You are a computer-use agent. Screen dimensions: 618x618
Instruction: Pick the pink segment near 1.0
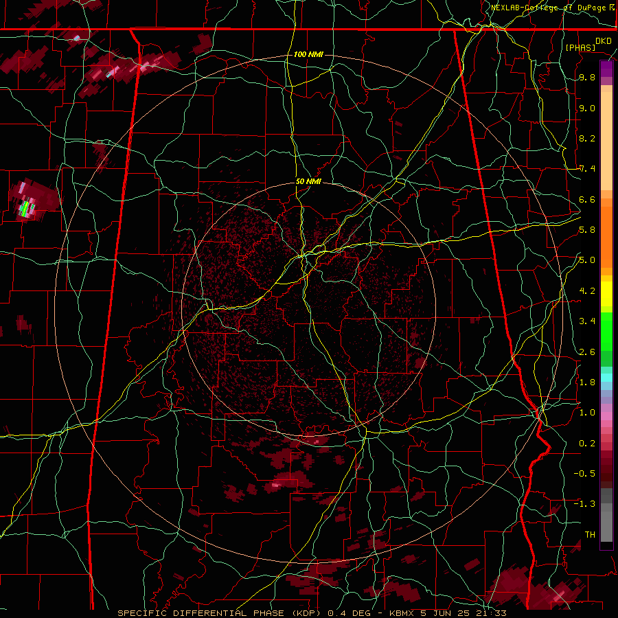(606, 415)
